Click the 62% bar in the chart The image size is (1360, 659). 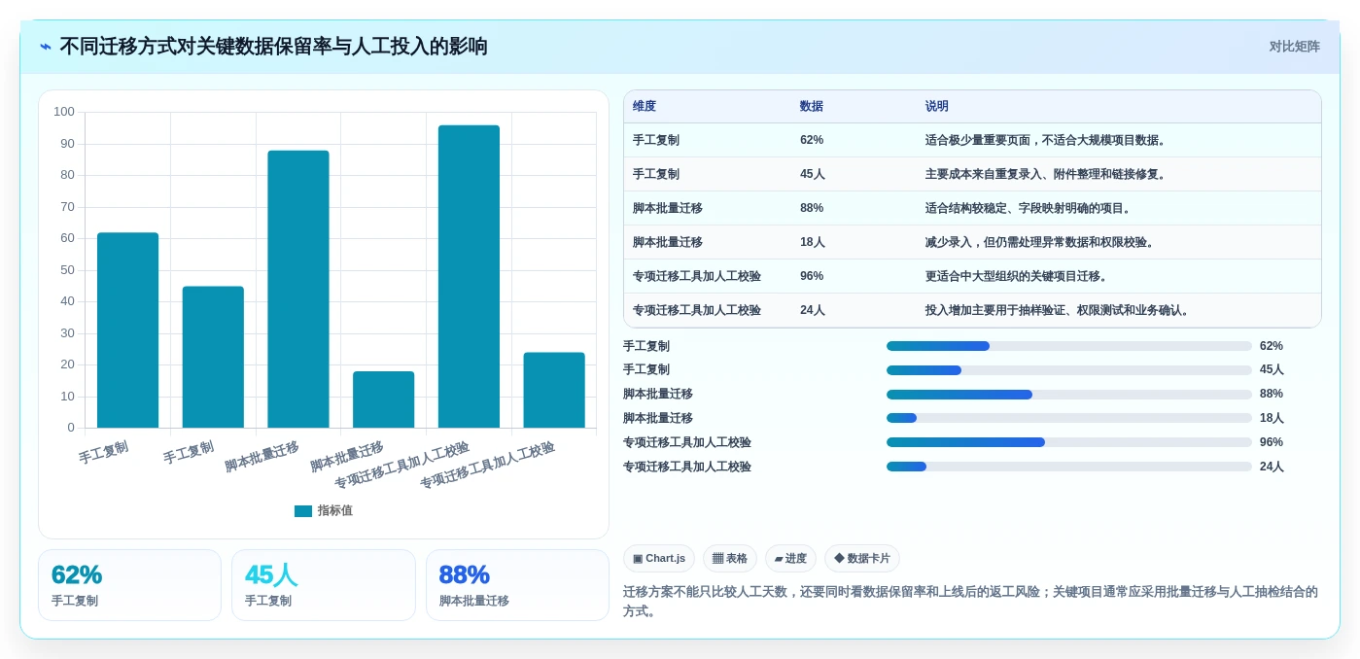[127, 330]
